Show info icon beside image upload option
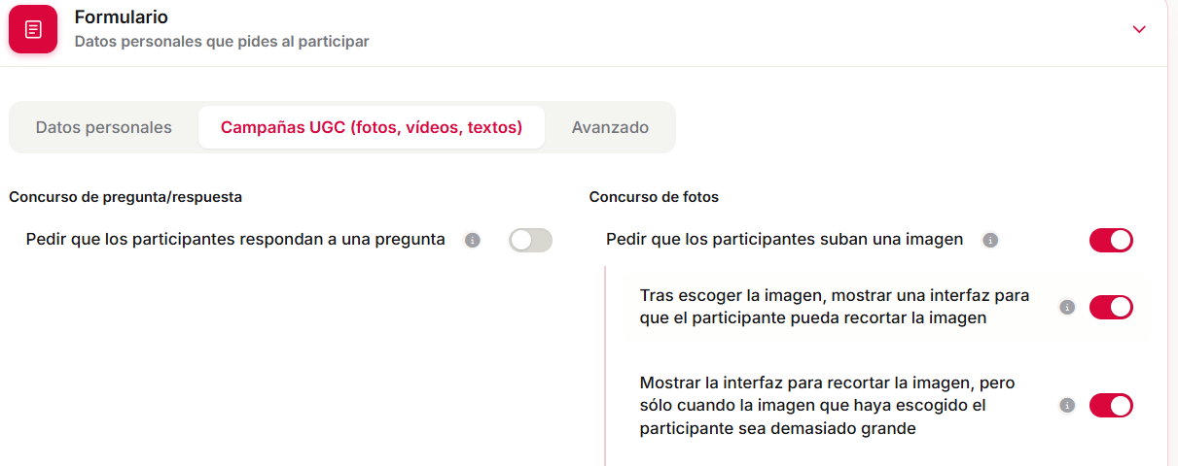The height and width of the screenshot is (466, 1178). [990, 240]
